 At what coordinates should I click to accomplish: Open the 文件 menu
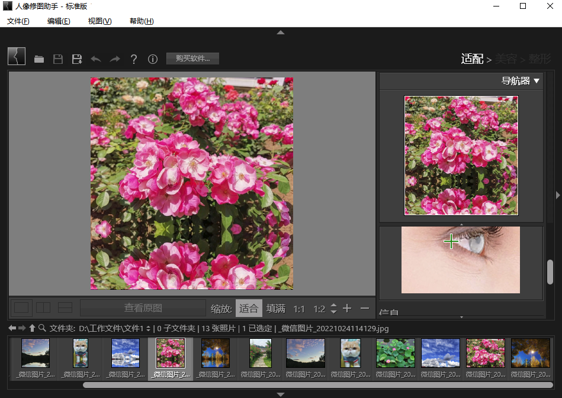tap(18, 21)
